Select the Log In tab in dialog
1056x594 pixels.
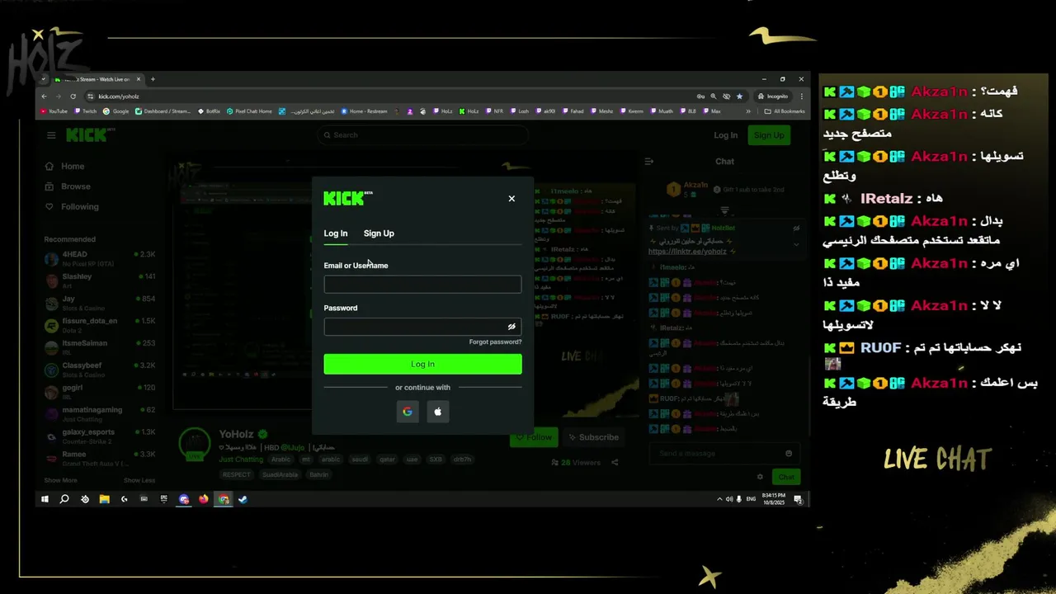pos(336,233)
